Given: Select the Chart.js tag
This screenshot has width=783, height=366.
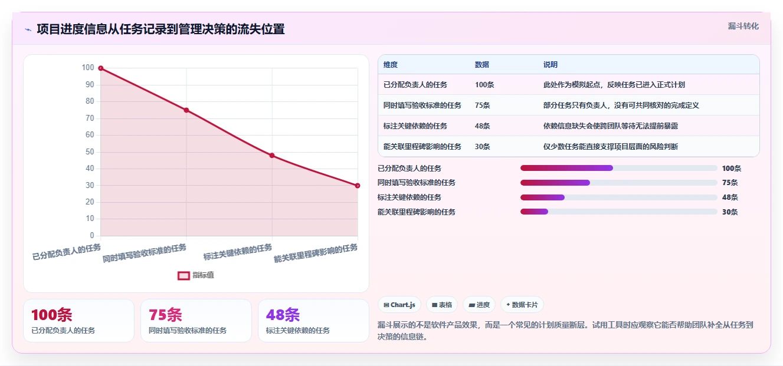Looking at the screenshot, I should (x=399, y=305).
